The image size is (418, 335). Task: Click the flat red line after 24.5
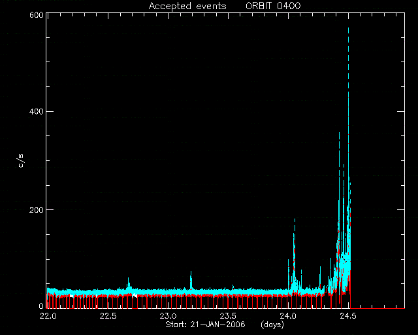coord(378,308)
